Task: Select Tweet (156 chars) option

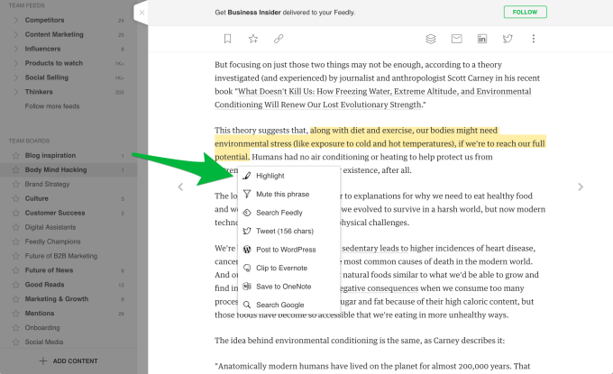Action: (x=288, y=231)
